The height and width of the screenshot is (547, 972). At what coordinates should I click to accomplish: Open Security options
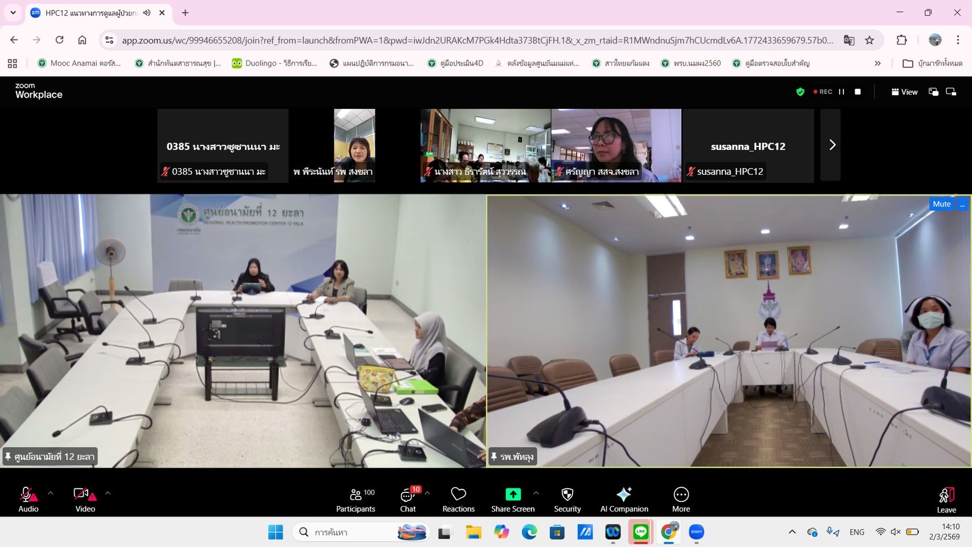tap(567, 499)
